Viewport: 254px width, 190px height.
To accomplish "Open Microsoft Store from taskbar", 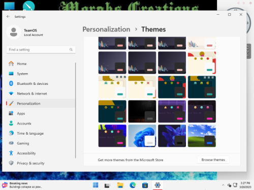I will (145, 185).
